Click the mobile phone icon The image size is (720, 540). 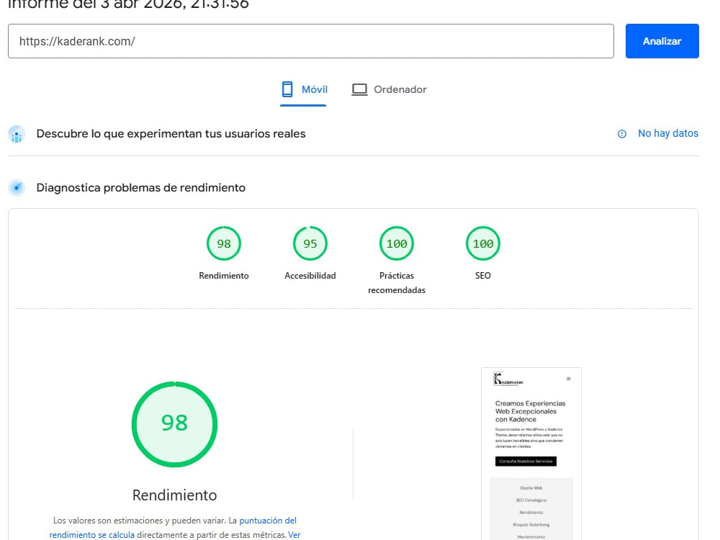[287, 89]
